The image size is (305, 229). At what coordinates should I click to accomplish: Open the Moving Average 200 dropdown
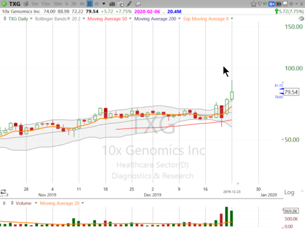(x=179, y=19)
